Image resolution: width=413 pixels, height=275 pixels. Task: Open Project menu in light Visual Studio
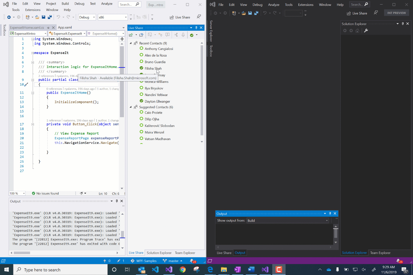51,4
